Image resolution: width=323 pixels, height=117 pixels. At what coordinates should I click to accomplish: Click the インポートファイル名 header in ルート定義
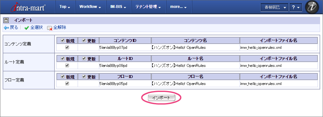[x=278, y=58]
